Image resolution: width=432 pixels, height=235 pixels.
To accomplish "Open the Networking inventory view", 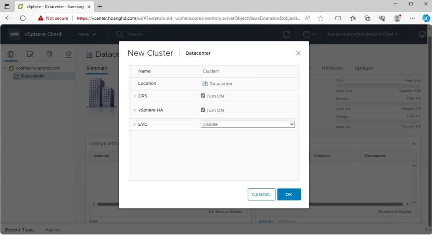I will [x=68, y=54].
